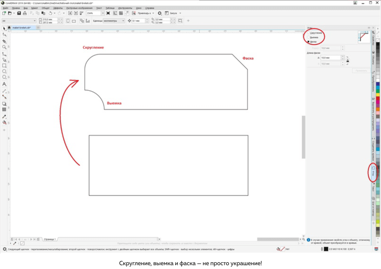Viewport: 381px width, 269px height.
Task: Toggle show guidelines toolbar button
Action: pos(126,13)
